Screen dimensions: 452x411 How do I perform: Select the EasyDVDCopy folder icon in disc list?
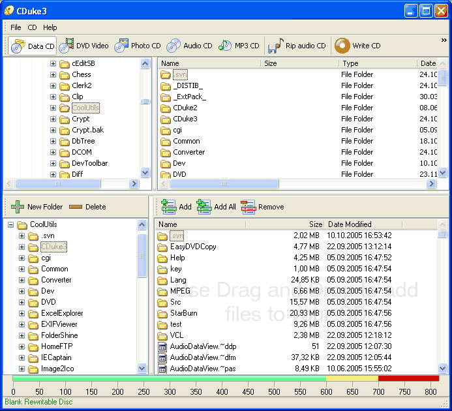162,247
